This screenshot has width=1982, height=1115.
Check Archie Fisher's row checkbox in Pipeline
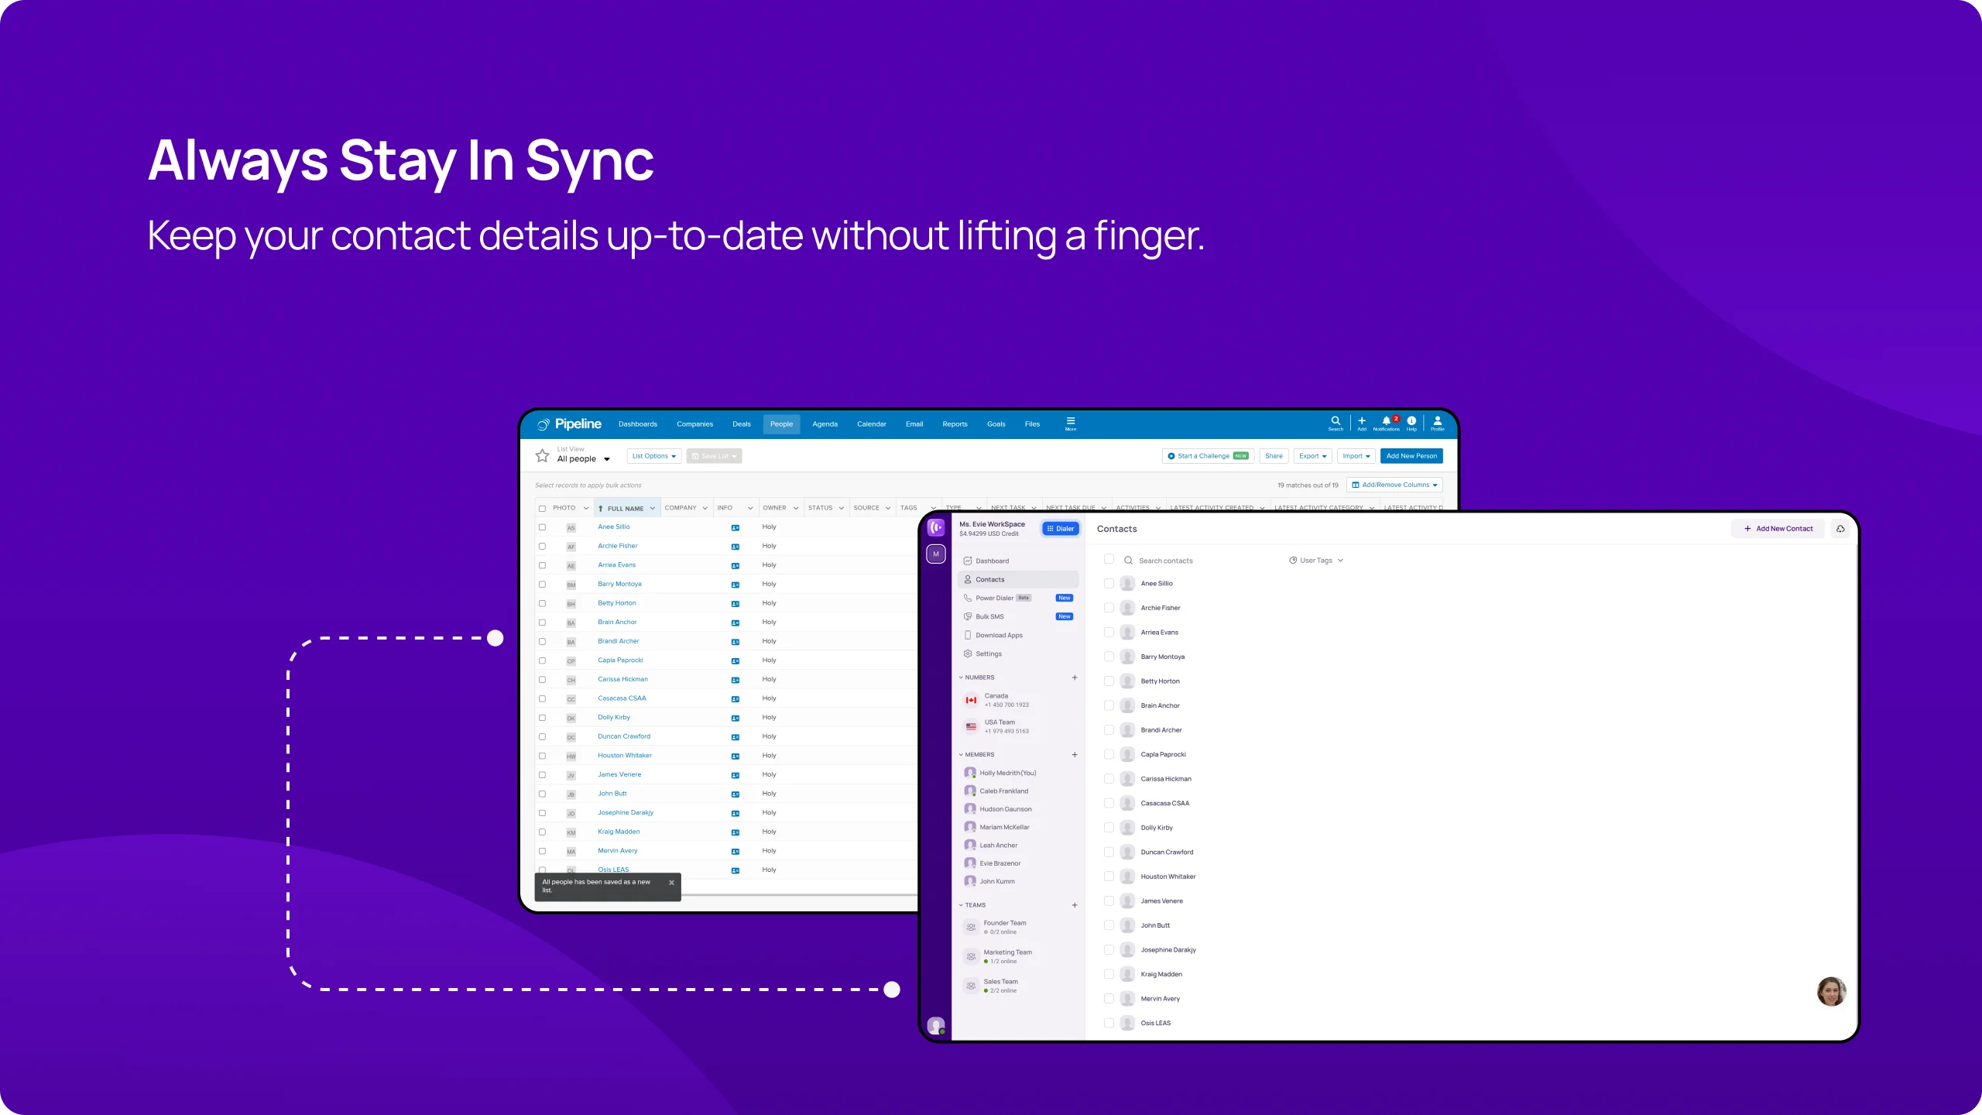pos(542,546)
